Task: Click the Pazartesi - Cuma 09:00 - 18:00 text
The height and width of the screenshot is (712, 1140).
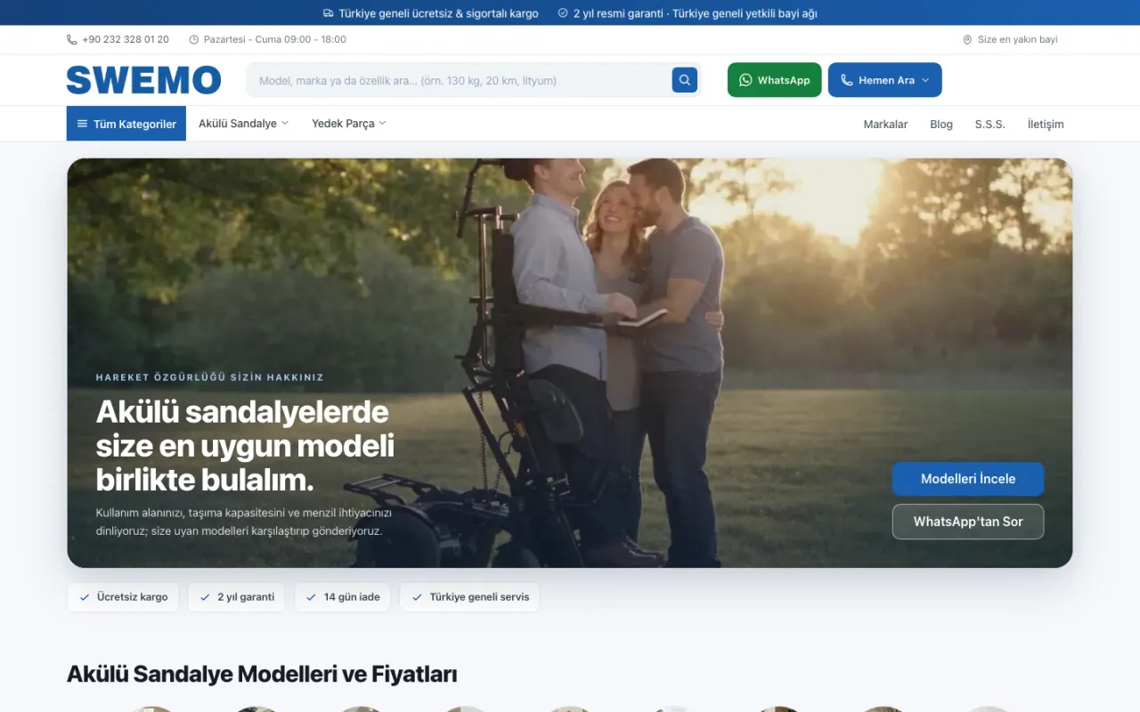Action: tap(275, 40)
